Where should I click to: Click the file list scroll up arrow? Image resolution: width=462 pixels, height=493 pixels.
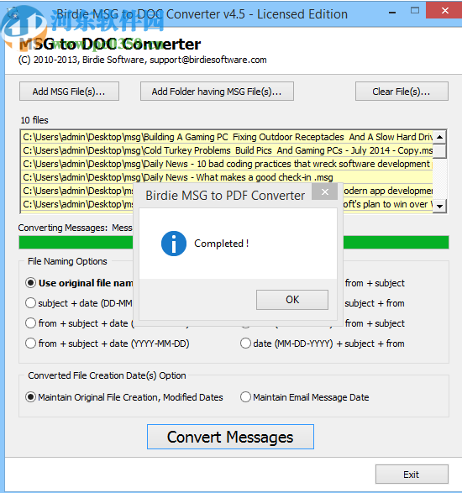[x=439, y=137]
